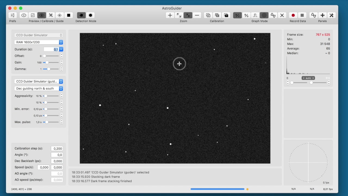Click the Gamma stepper arrows

point(61,69)
